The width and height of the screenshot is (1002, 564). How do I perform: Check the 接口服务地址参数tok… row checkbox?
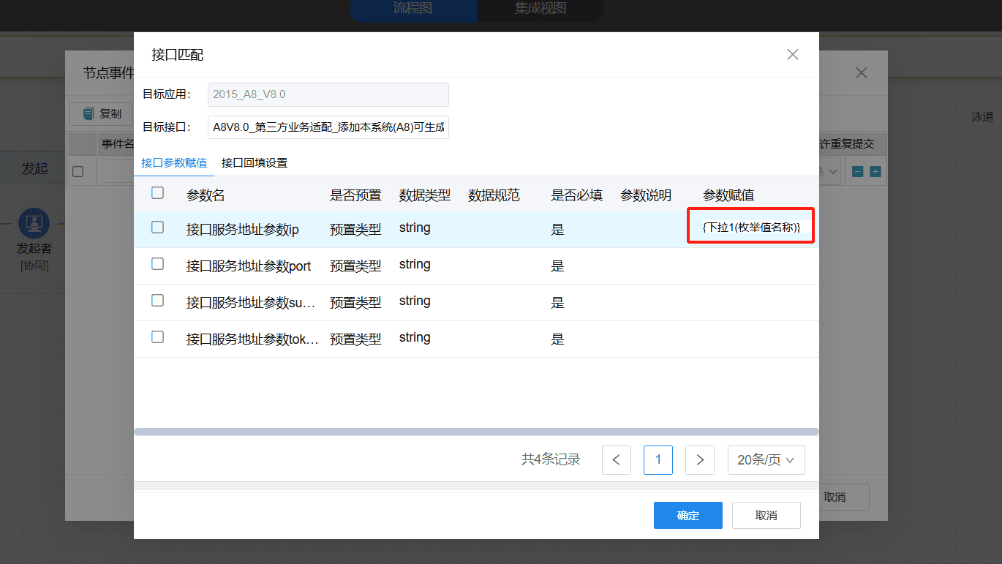[157, 337]
